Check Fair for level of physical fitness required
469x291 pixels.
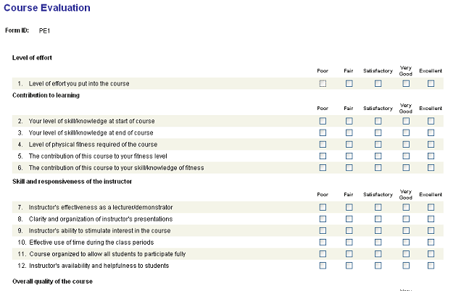[x=349, y=144]
